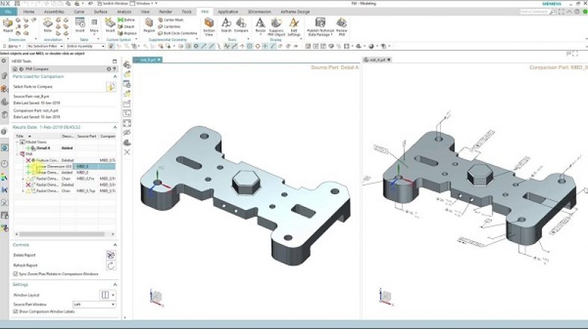Open the Application ribbon tab

tap(228, 12)
